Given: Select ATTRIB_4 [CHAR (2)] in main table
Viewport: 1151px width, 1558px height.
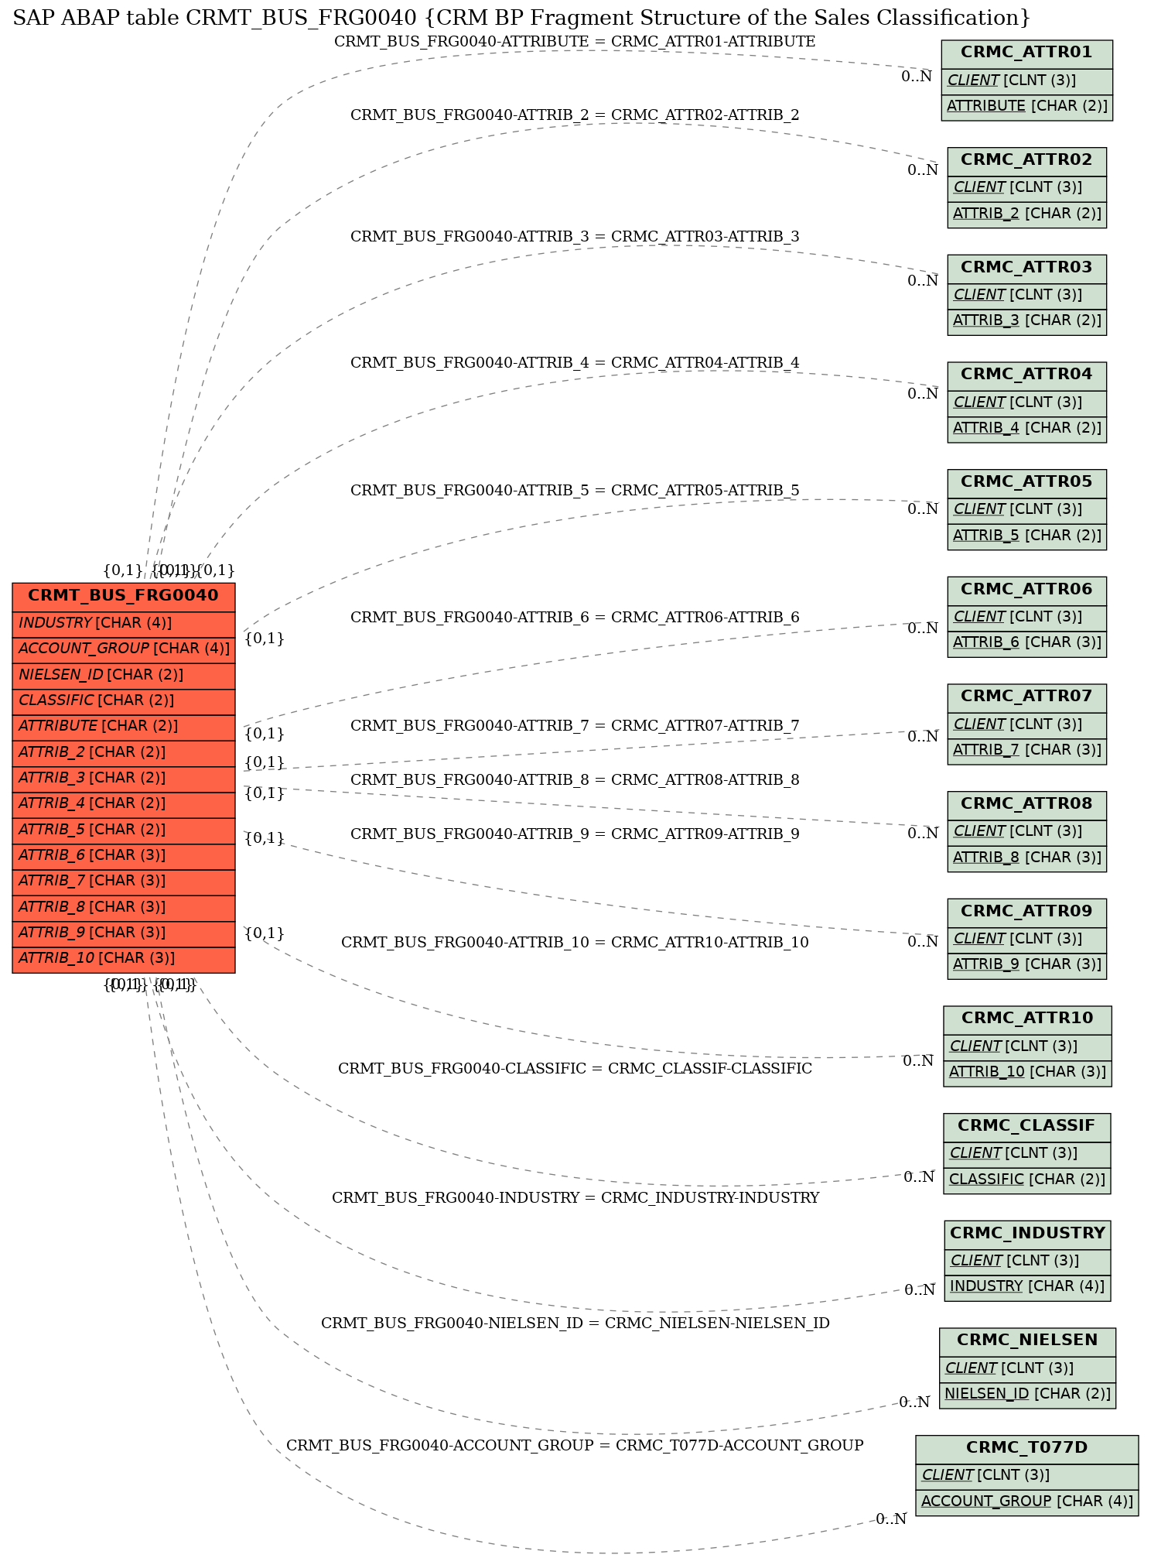Looking at the screenshot, I should (x=124, y=804).
